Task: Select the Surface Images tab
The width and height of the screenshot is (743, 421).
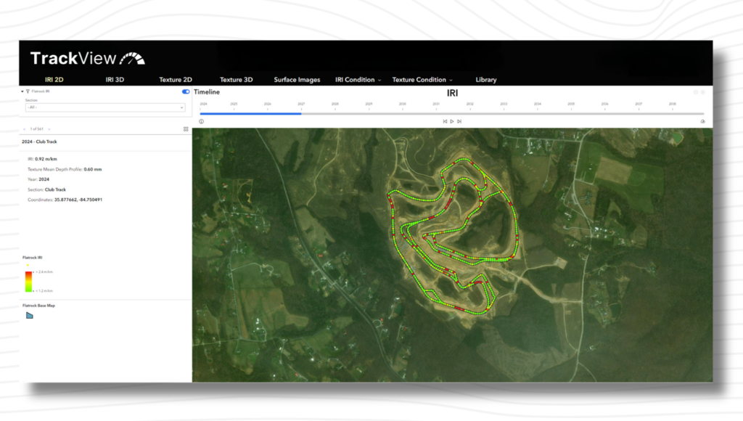Action: (297, 80)
